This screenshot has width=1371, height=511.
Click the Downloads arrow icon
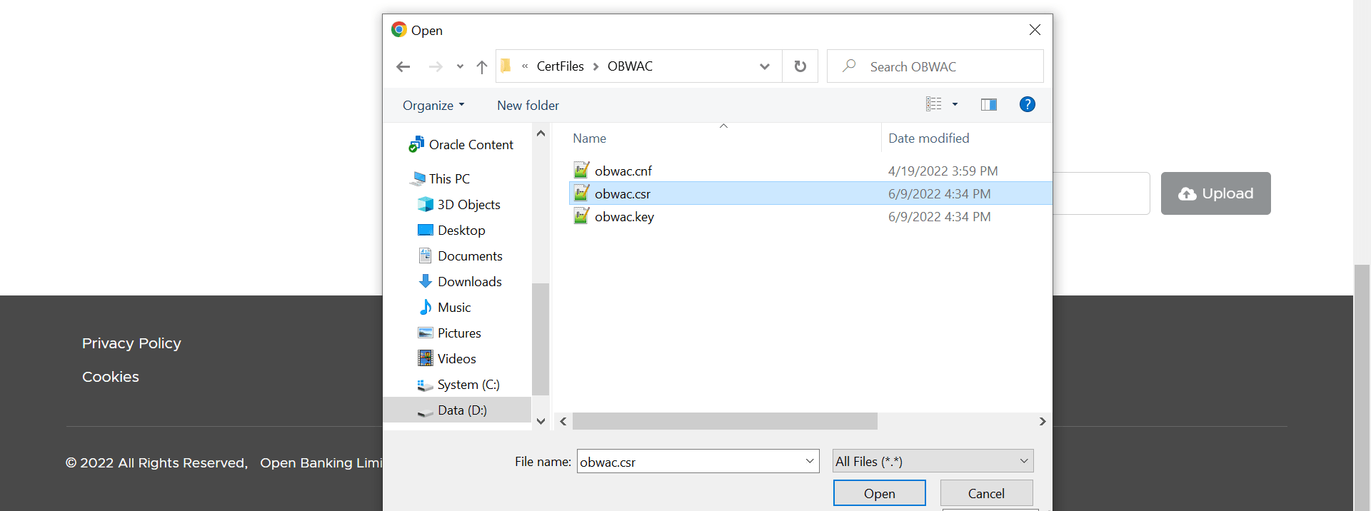pyautogui.click(x=426, y=281)
